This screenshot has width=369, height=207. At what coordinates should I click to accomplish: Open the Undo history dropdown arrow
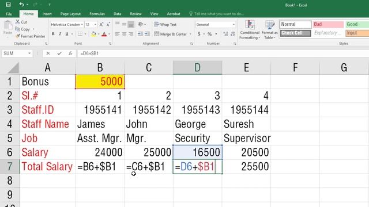tap(27, 5)
